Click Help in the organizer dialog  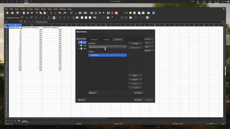(x=93, y=93)
